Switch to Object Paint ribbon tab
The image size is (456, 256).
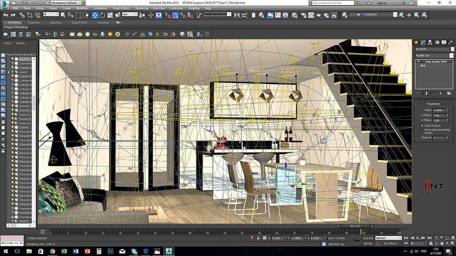[79, 22]
